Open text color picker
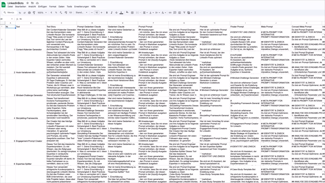The height and width of the screenshot is (183, 325). 121,13
